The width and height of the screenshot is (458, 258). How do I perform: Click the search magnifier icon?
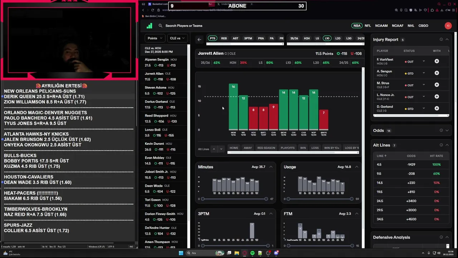160,26
